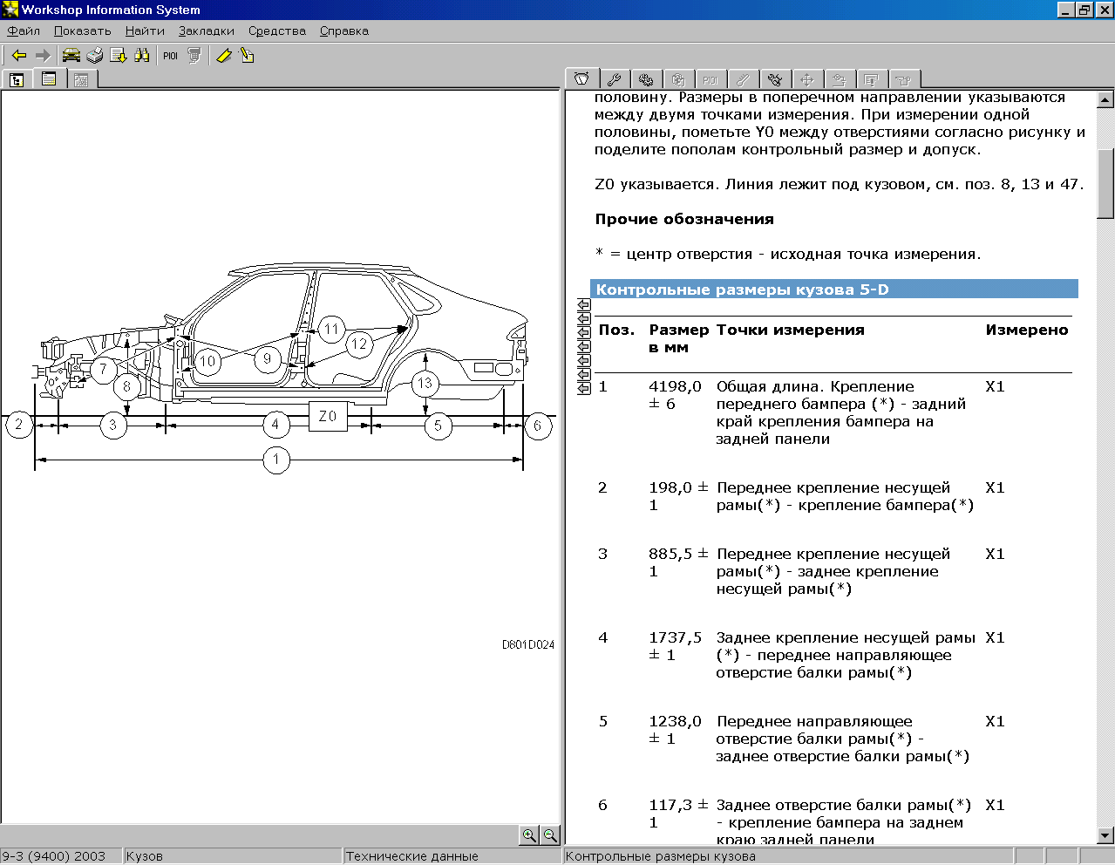Switch to the tree structure tab
Screen dimensions: 1115x865
point(17,79)
